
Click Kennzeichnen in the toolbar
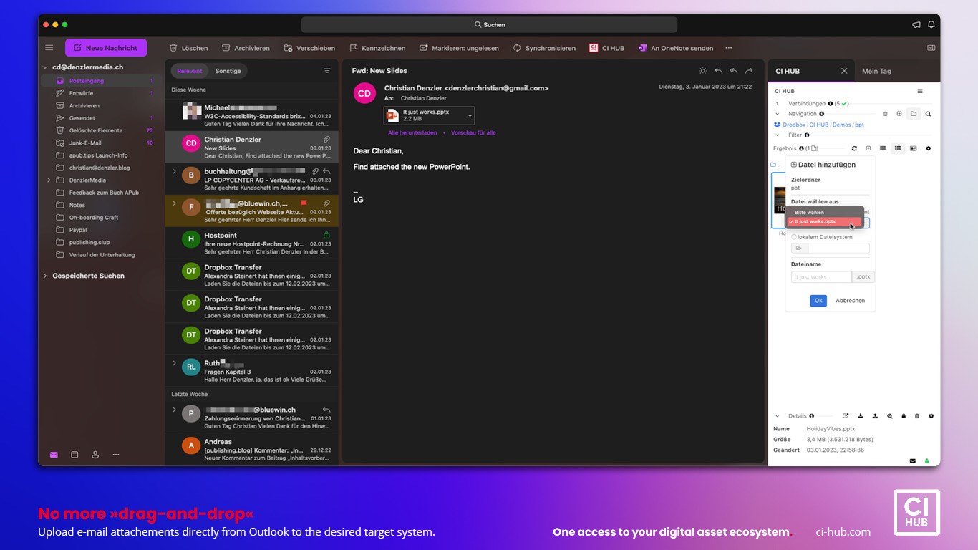(x=377, y=48)
